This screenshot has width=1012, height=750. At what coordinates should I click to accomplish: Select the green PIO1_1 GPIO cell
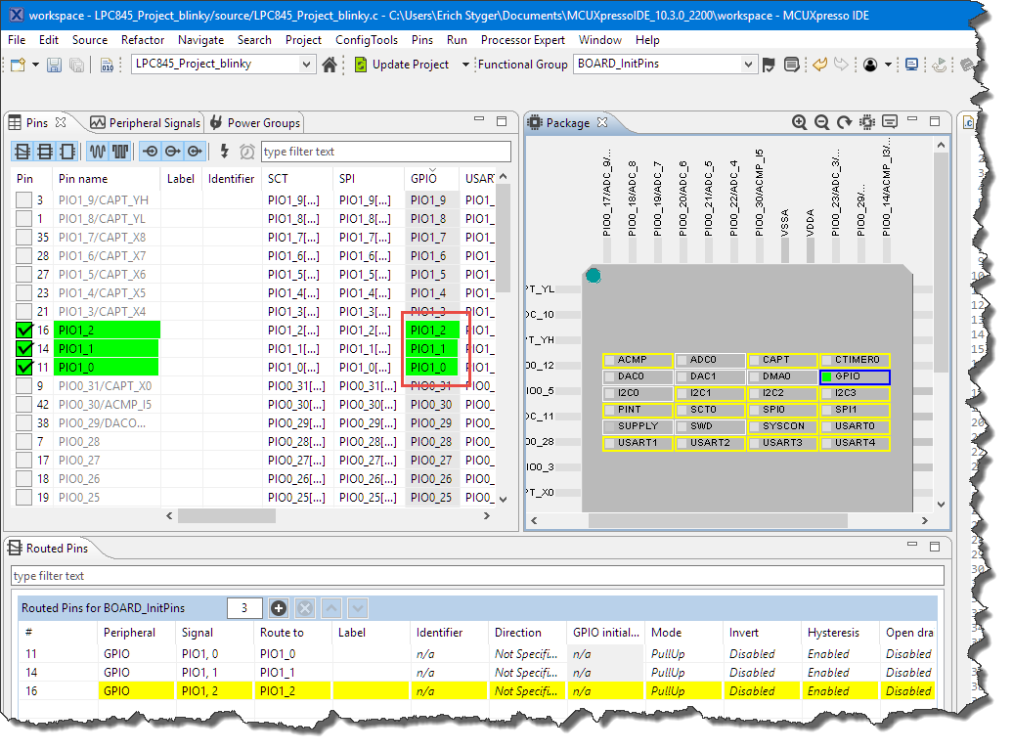click(x=430, y=348)
